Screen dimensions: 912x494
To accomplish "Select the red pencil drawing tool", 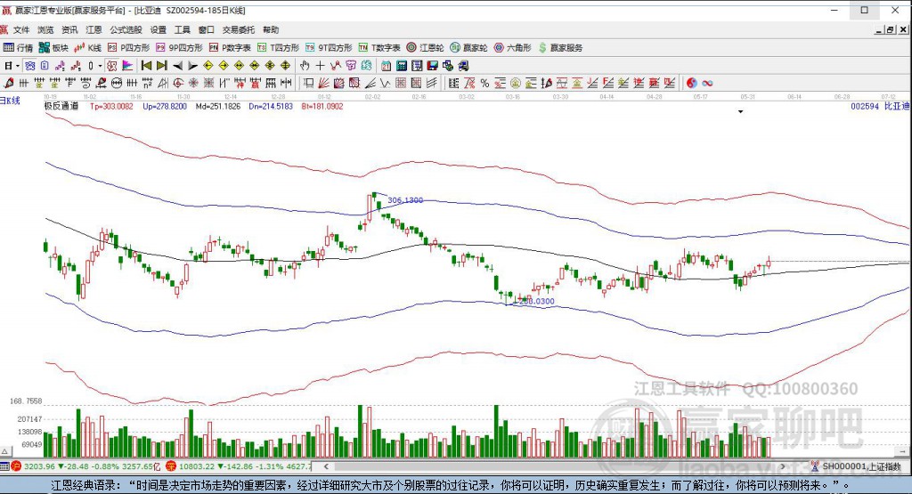I will coord(9,83).
